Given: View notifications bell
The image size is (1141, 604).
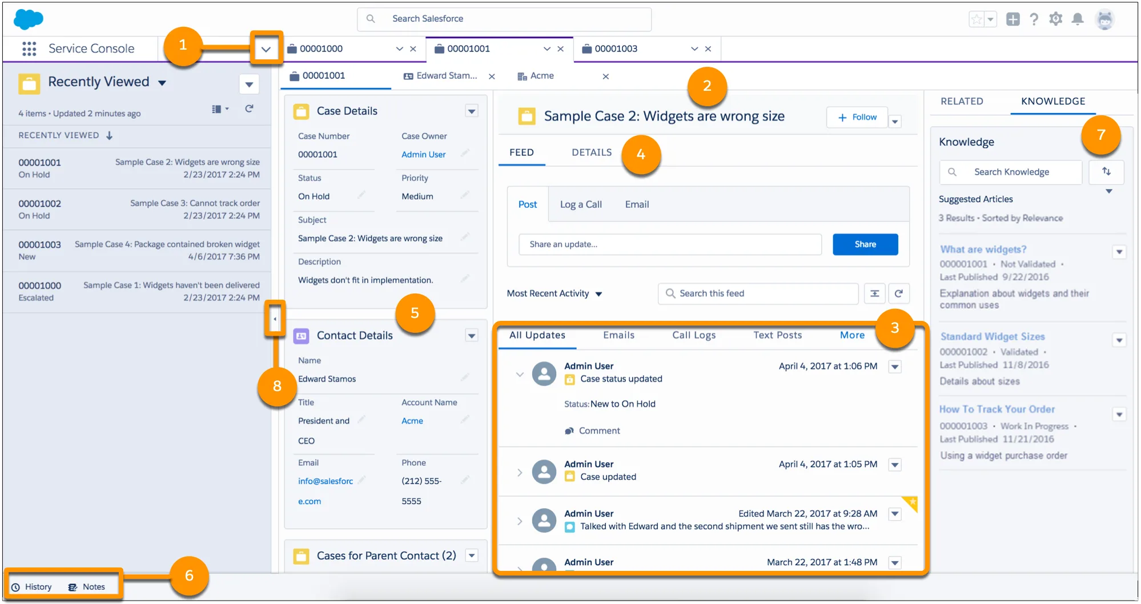Looking at the screenshot, I should tap(1078, 19).
